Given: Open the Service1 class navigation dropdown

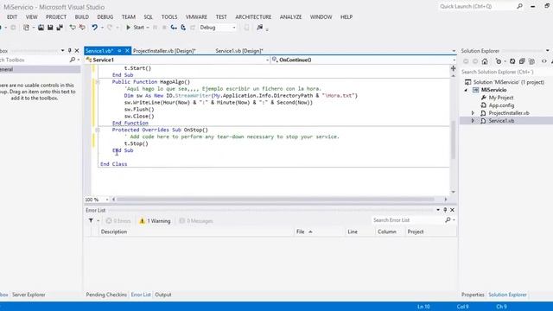Looking at the screenshot, I should pos(267,60).
